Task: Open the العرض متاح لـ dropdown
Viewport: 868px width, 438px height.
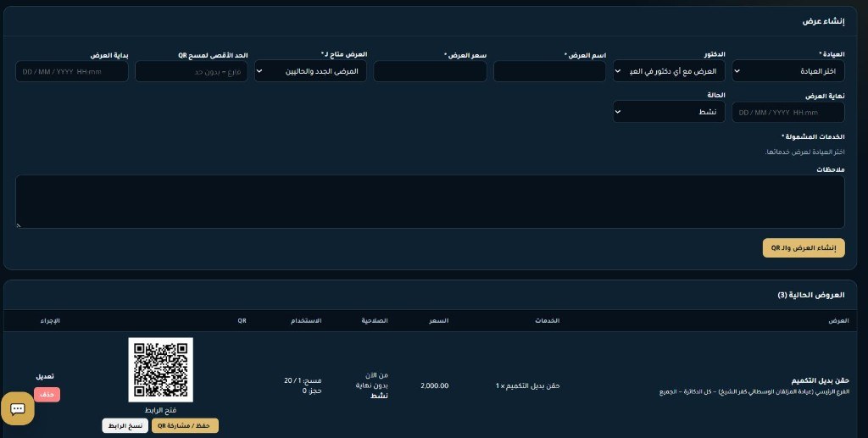Action: (x=310, y=71)
